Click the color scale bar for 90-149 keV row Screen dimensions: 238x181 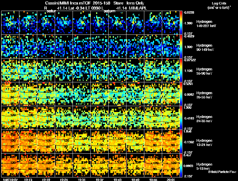[181, 47]
